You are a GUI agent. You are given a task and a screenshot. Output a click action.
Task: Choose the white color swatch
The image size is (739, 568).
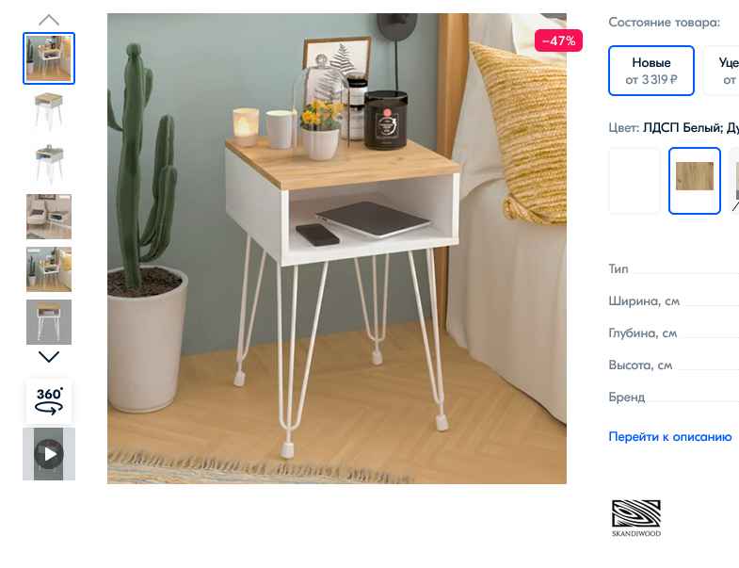pos(635,181)
